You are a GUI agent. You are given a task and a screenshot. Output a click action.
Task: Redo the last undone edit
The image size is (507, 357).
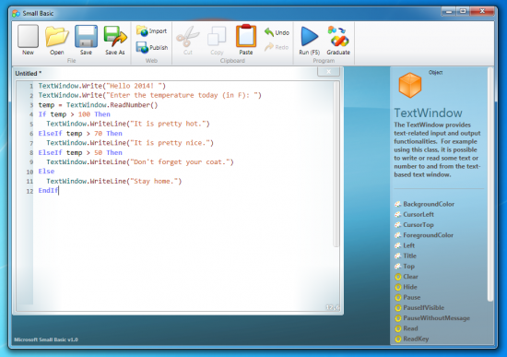pyautogui.click(x=277, y=47)
